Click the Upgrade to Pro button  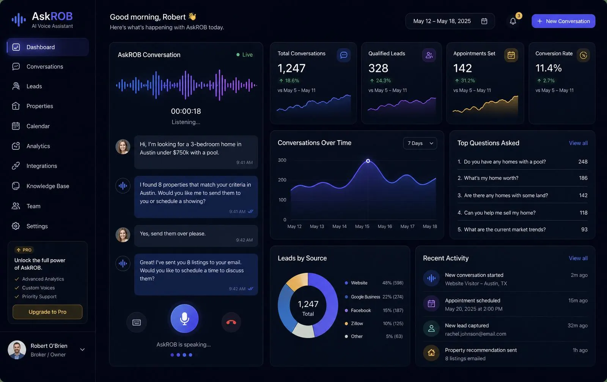pyautogui.click(x=47, y=312)
